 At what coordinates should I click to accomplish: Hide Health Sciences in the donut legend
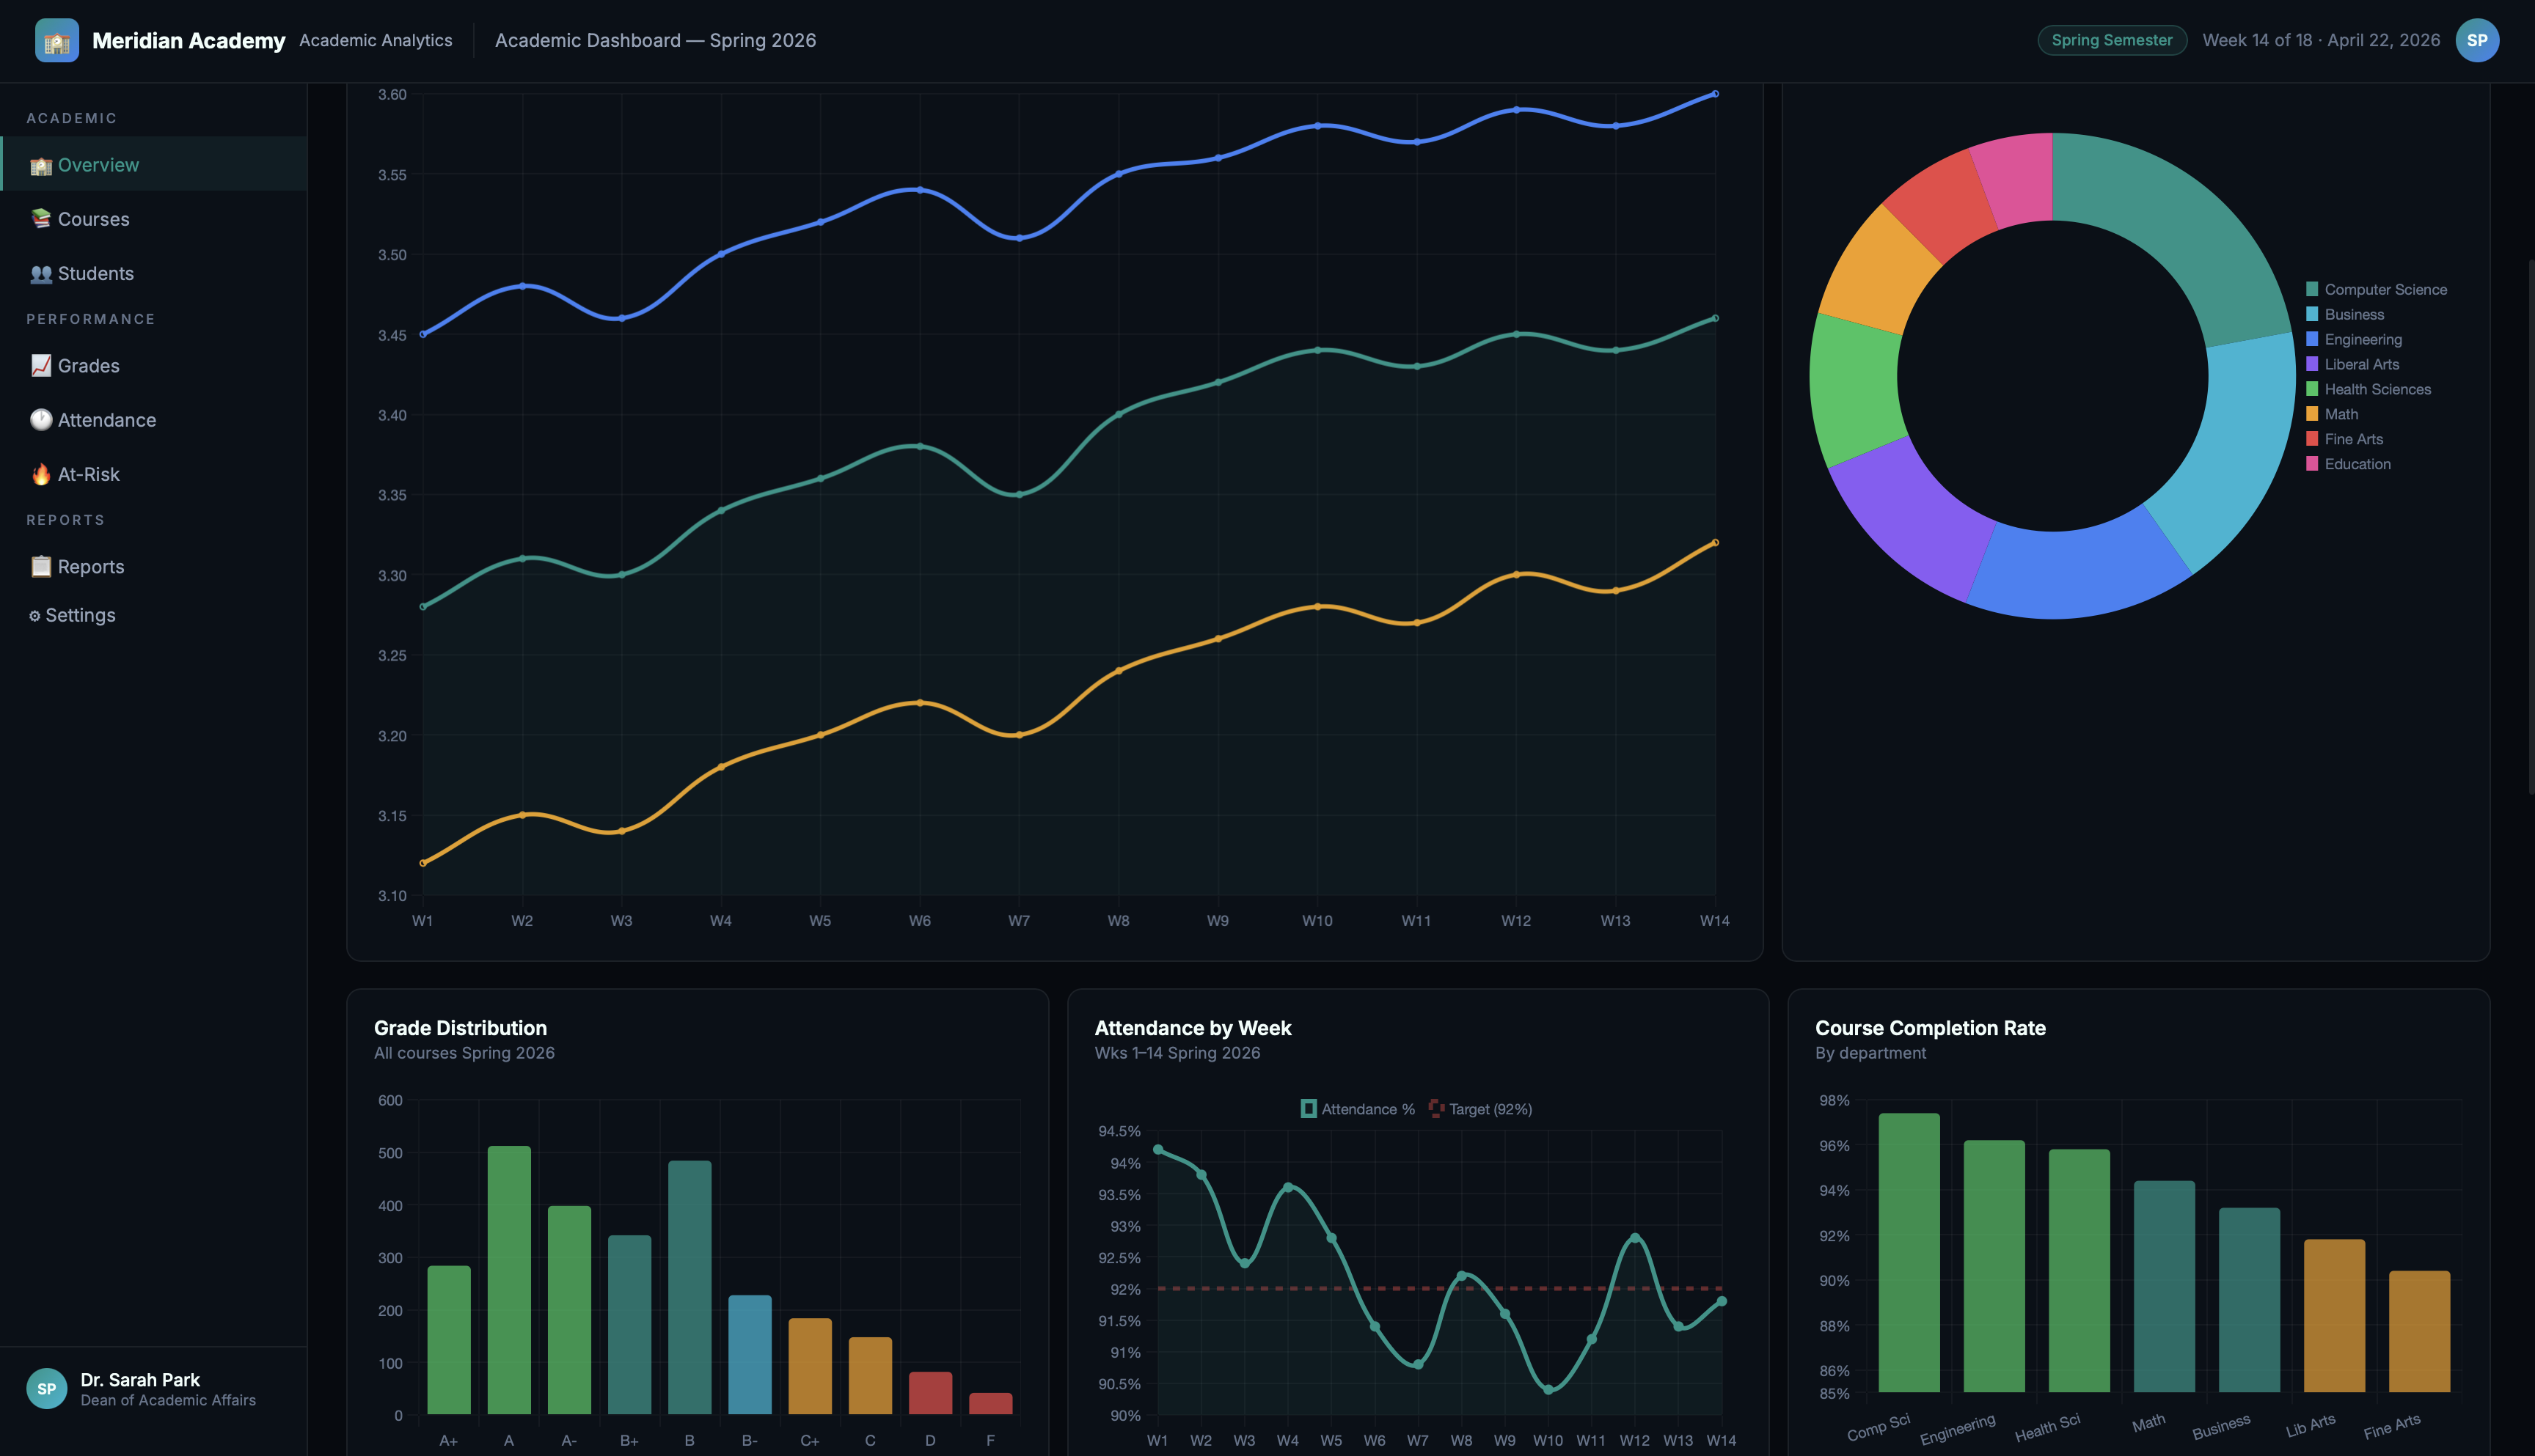[2368, 390]
